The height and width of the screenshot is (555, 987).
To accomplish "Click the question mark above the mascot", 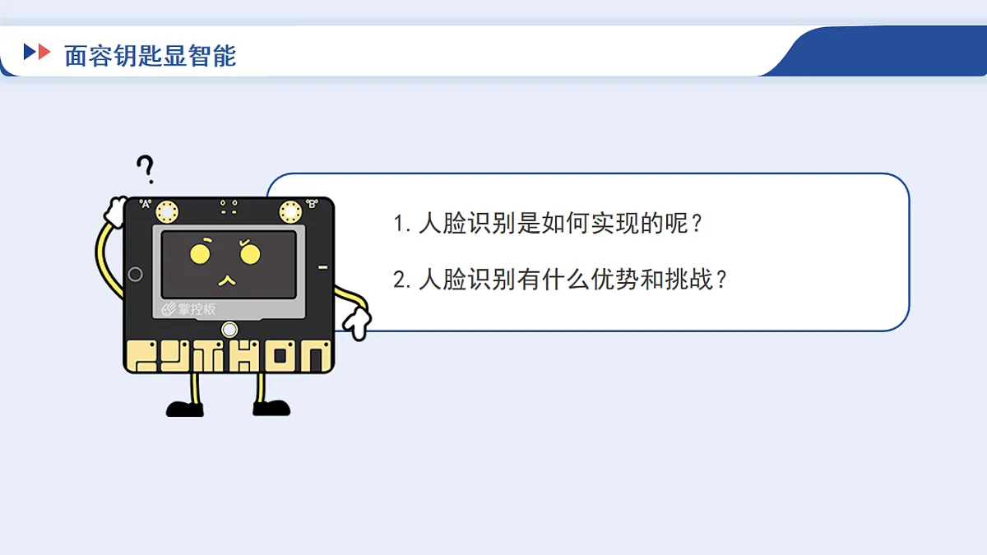I will click(x=146, y=169).
